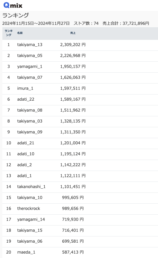Select therockrock store entry

pyautogui.click(x=29, y=208)
